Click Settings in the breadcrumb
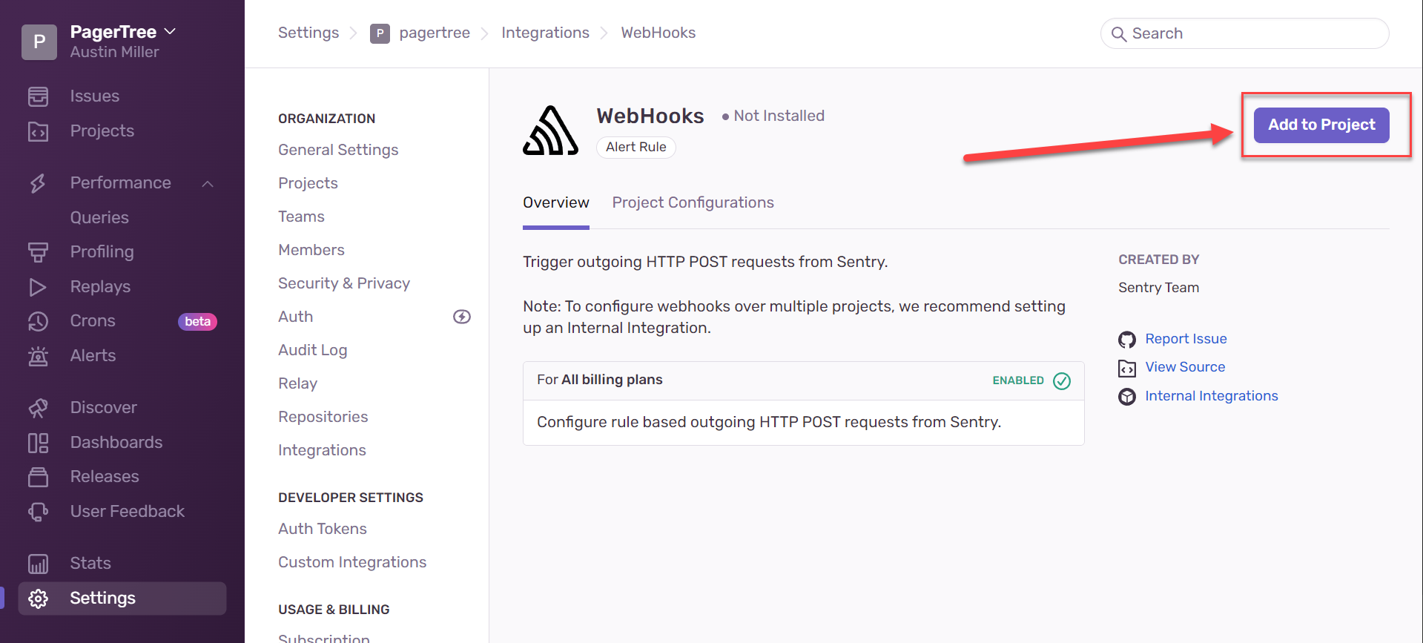 [x=308, y=33]
